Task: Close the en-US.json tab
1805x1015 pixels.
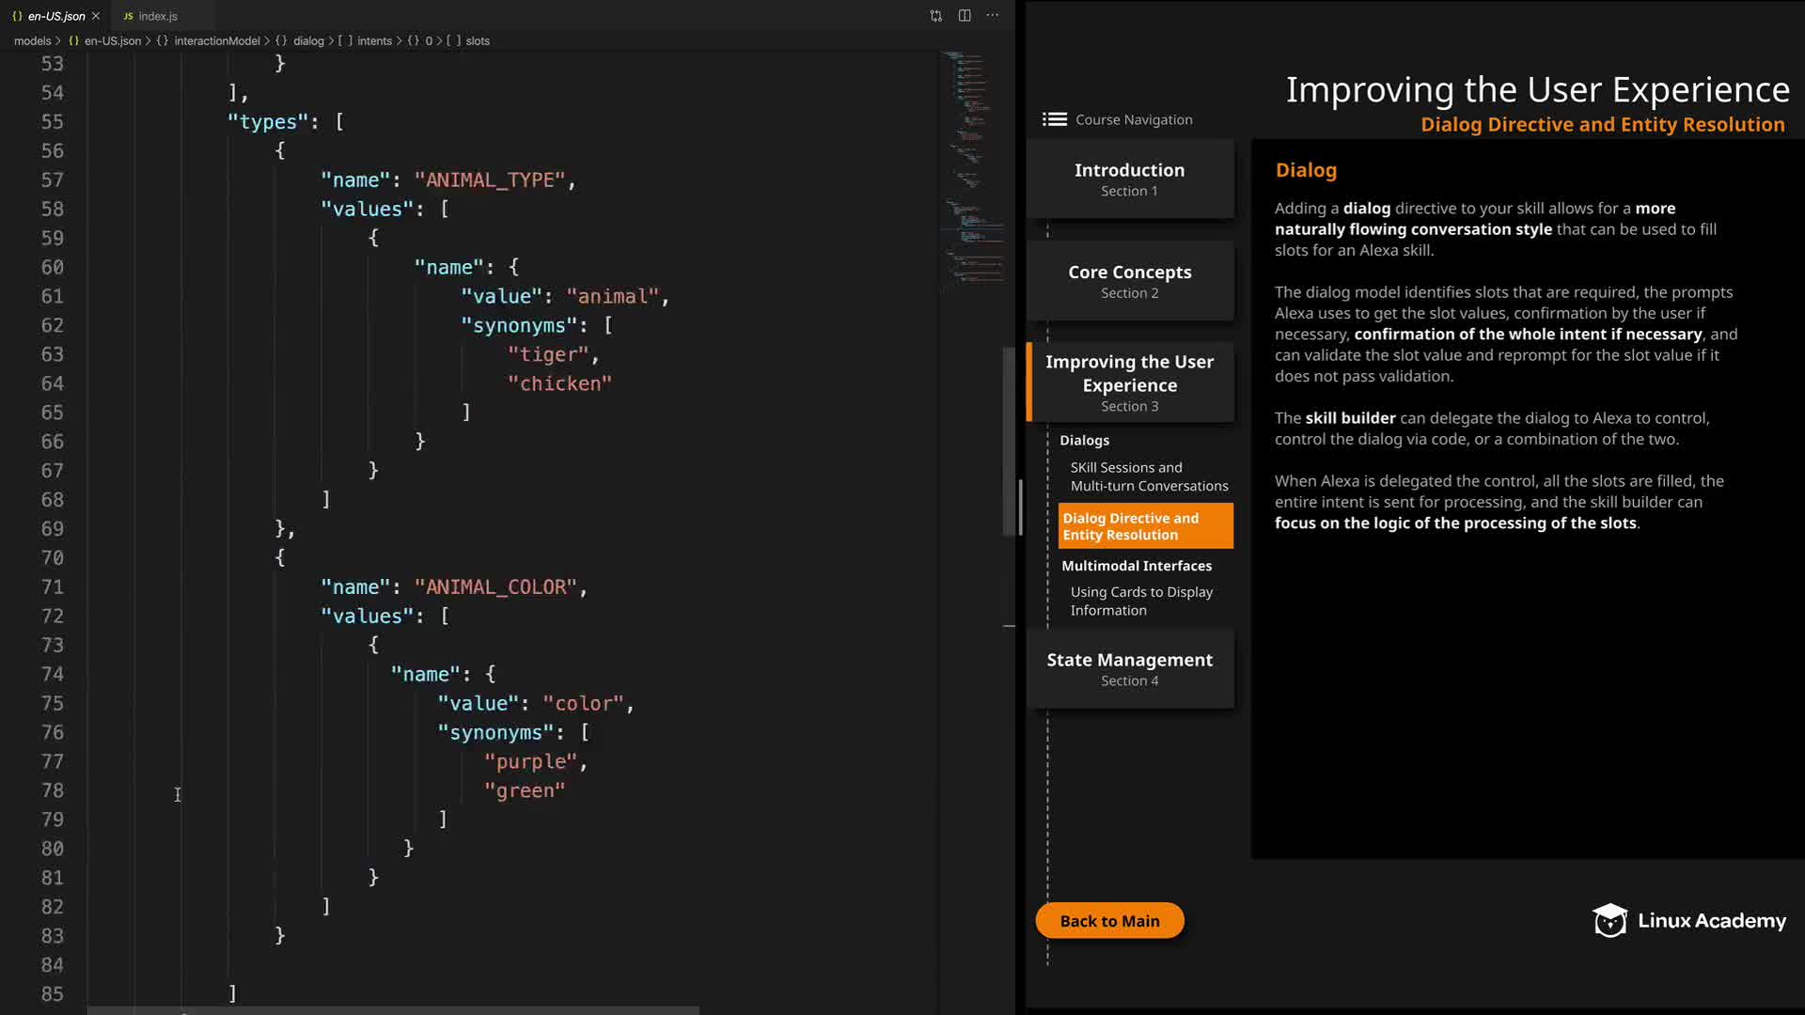Action: (96, 16)
